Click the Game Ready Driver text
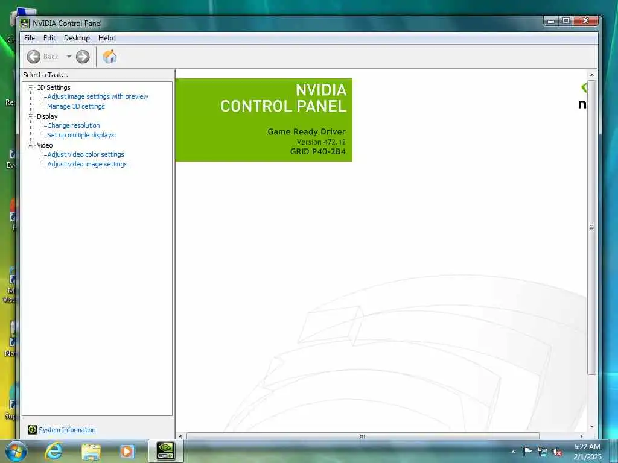The width and height of the screenshot is (618, 463). coord(306,132)
